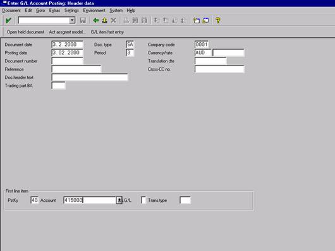This screenshot has width=335, height=251.
Task: Click the Open held document button
Action: coord(26,32)
